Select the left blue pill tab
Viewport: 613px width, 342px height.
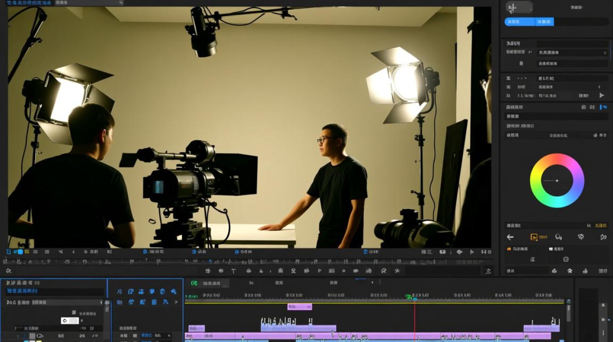tap(519, 21)
